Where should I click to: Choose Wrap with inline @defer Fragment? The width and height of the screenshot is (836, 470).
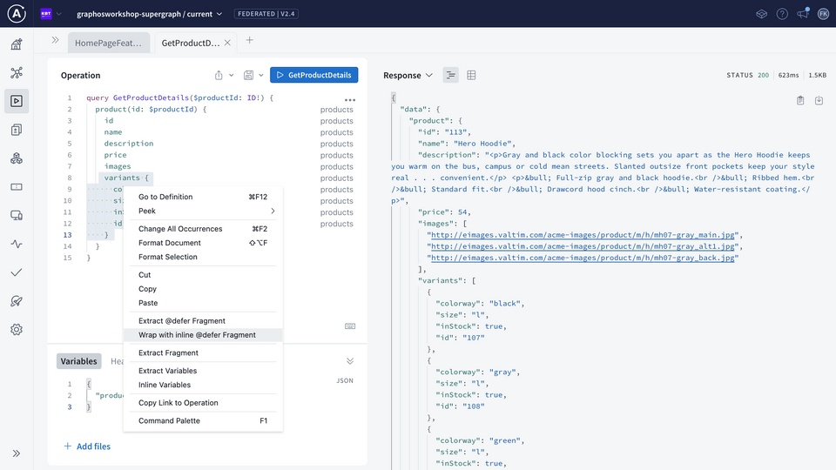pos(203,334)
